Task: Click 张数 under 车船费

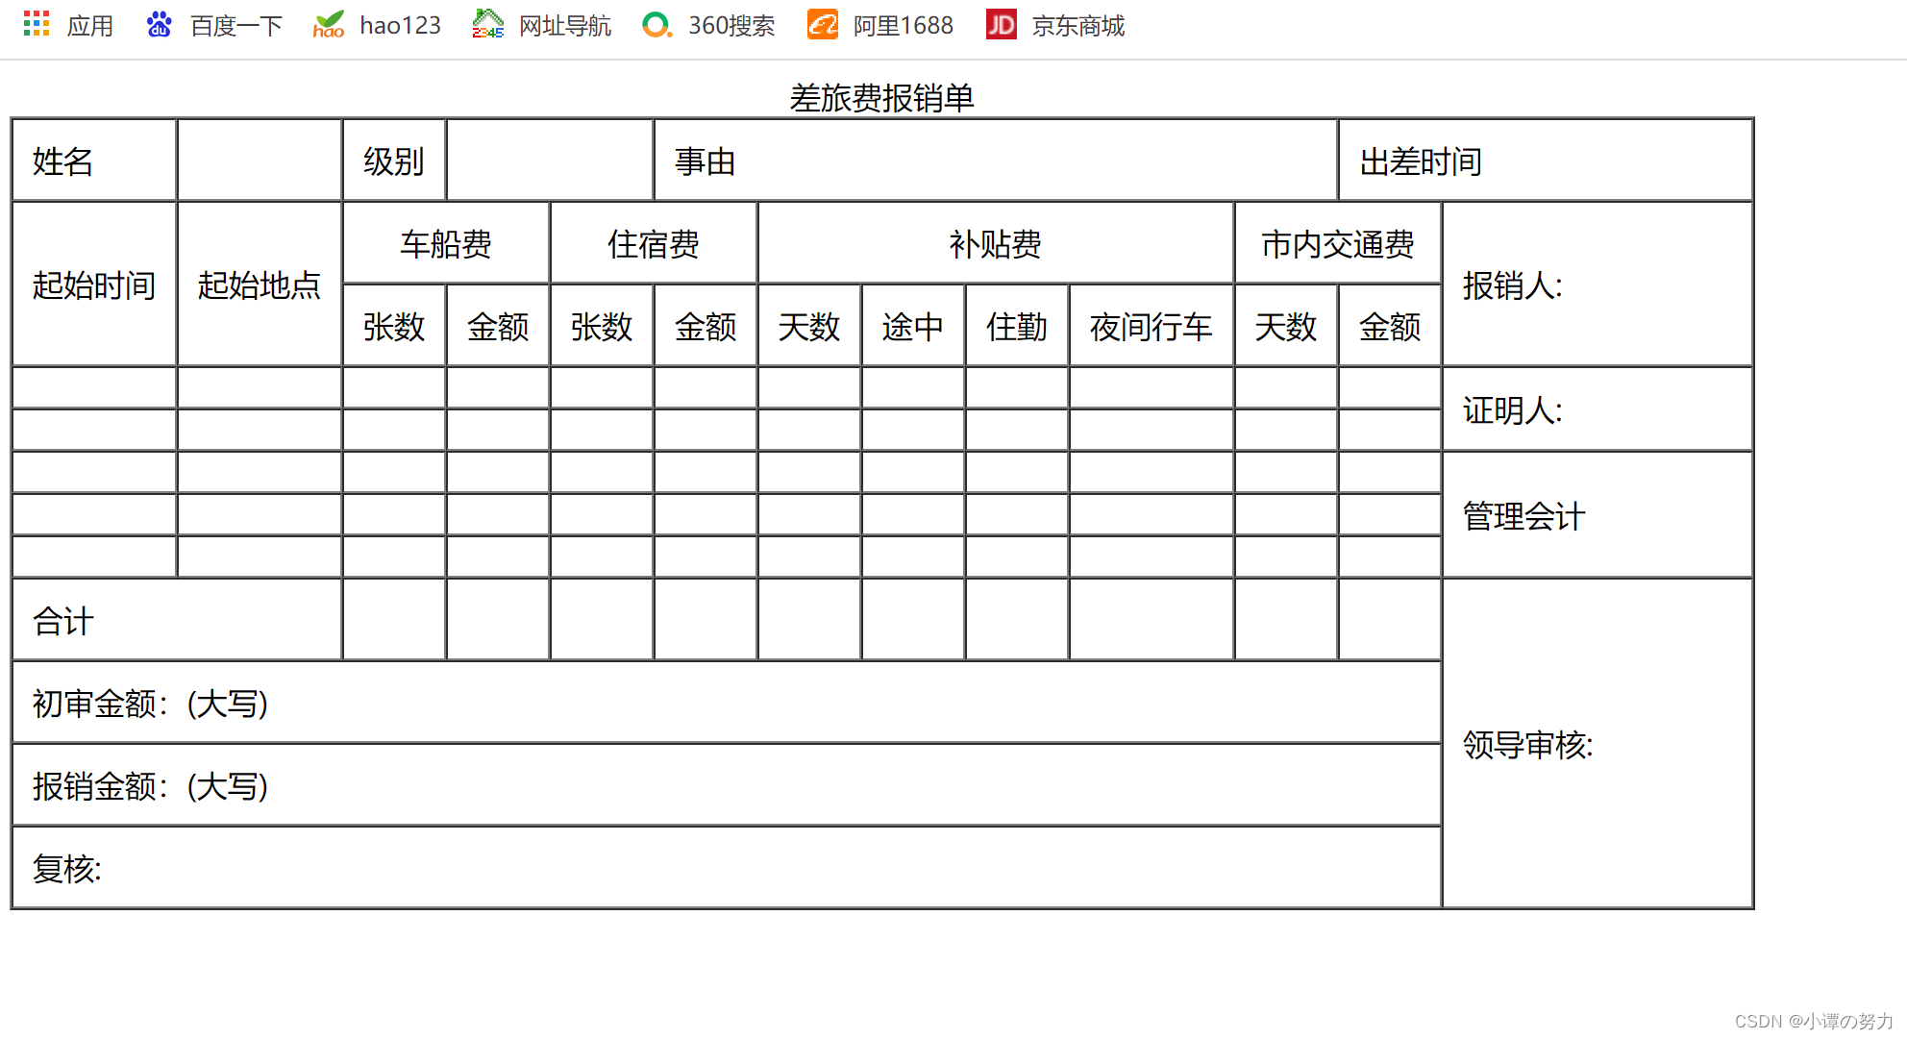Action: point(394,326)
